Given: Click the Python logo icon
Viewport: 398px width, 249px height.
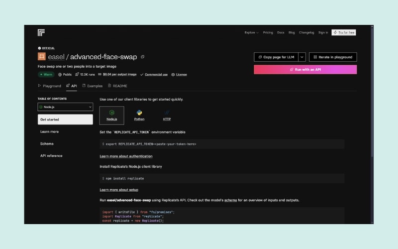Looking at the screenshot, I should tap(139, 113).
